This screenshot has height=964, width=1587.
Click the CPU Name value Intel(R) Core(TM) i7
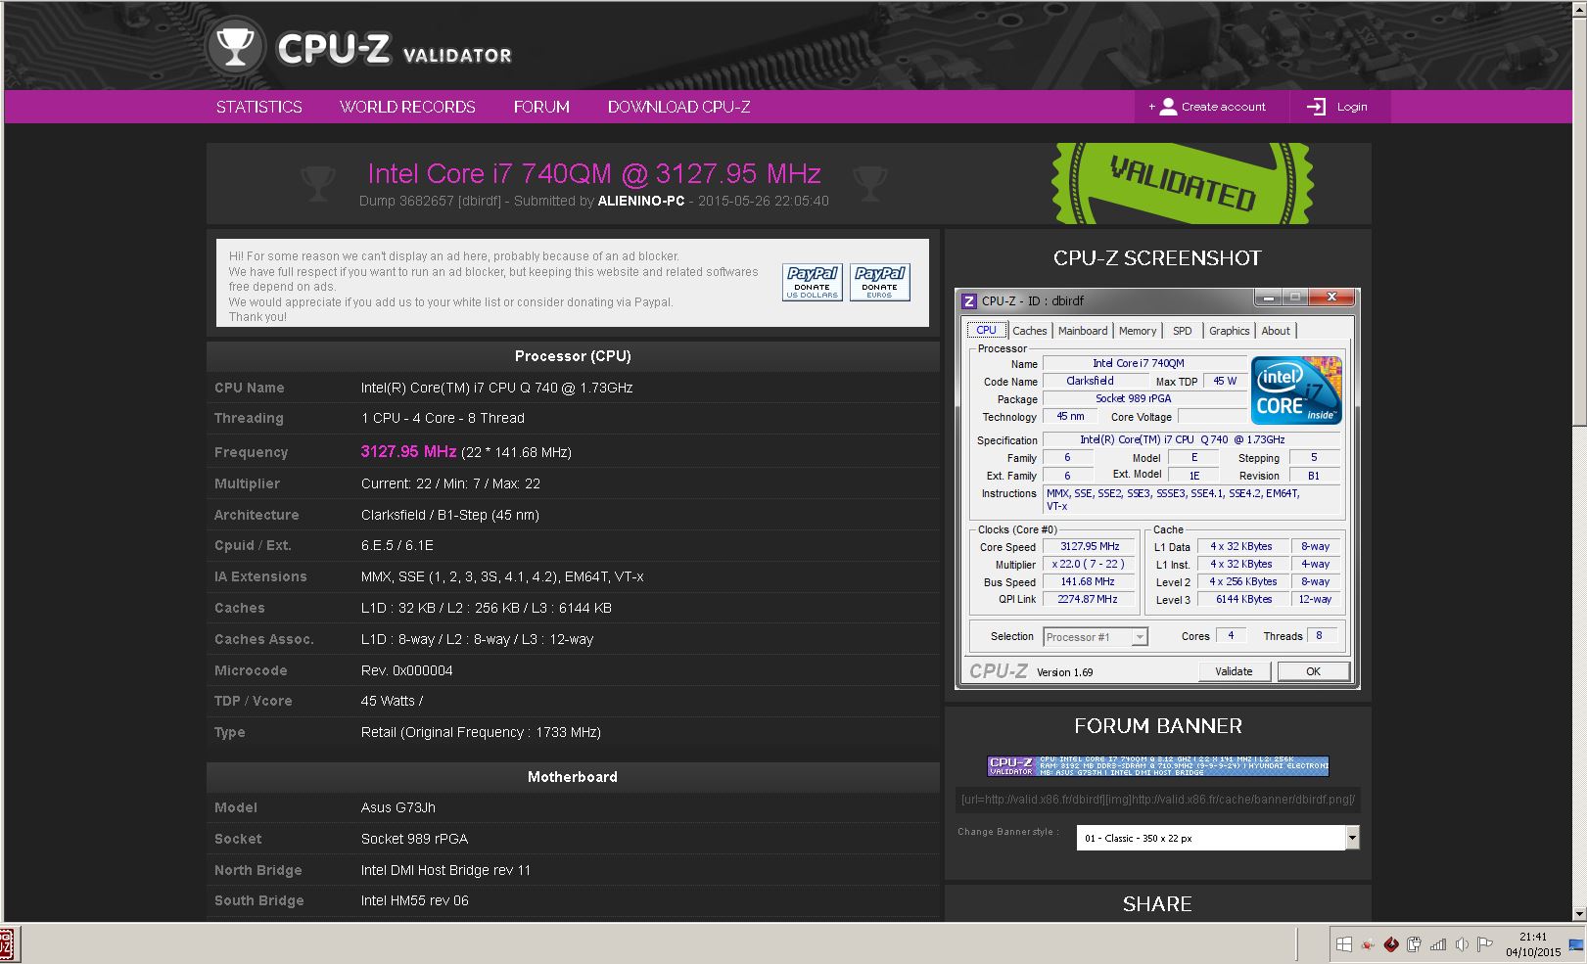(496, 388)
